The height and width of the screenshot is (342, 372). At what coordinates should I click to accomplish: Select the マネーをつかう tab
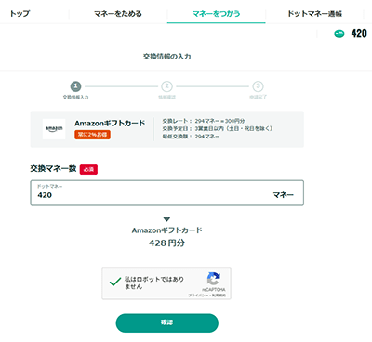click(x=216, y=13)
